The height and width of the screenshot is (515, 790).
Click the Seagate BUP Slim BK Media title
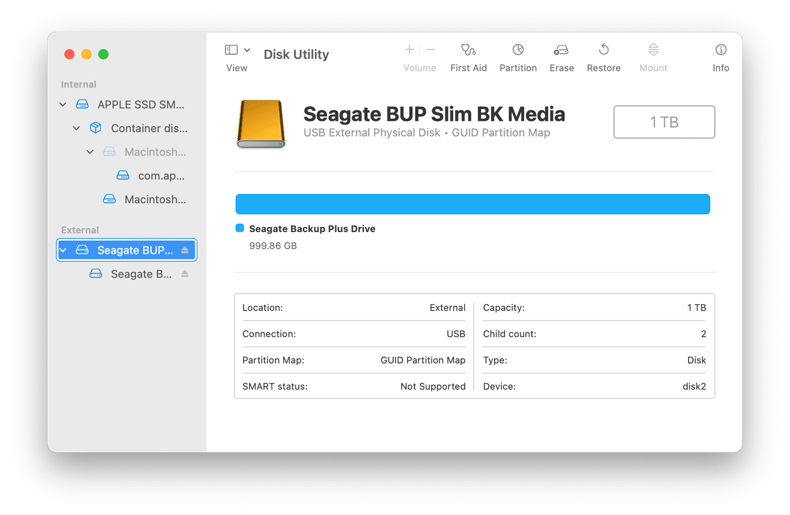[434, 114]
